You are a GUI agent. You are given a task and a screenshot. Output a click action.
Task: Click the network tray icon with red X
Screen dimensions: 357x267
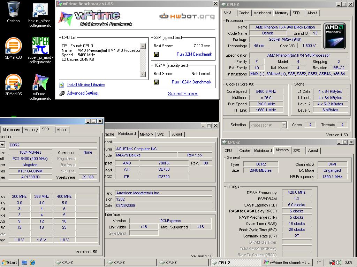point(332,263)
